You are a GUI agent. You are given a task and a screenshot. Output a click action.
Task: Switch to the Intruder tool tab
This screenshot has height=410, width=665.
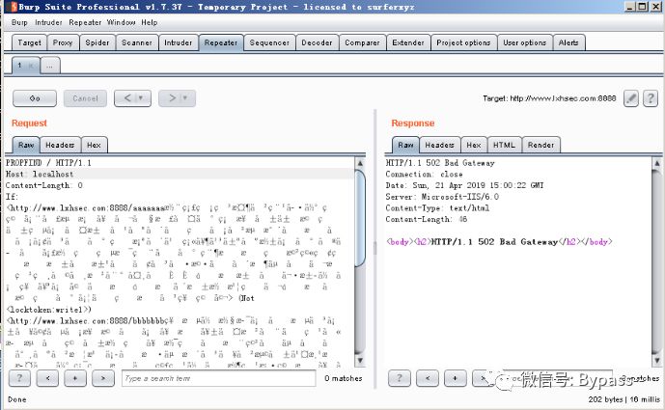179,42
